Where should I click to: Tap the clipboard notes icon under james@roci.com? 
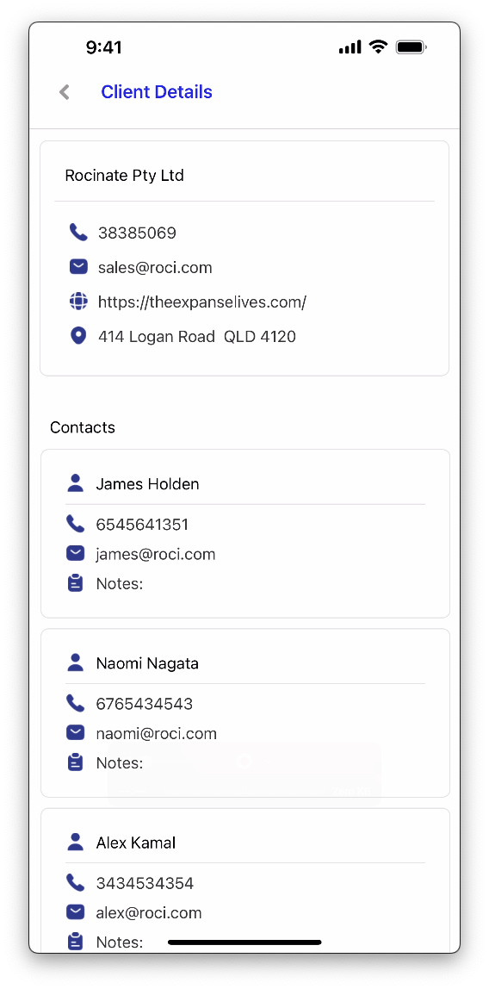tap(75, 583)
